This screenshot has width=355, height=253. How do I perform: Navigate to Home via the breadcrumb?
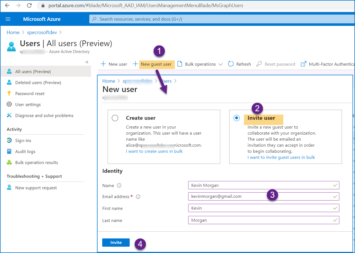(13, 32)
